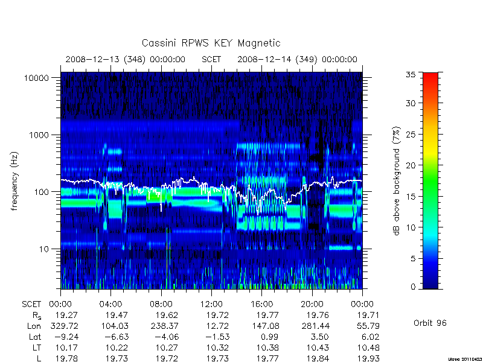The image size is (483, 362).
Task: Click the Lat row label
Action: tap(35, 337)
